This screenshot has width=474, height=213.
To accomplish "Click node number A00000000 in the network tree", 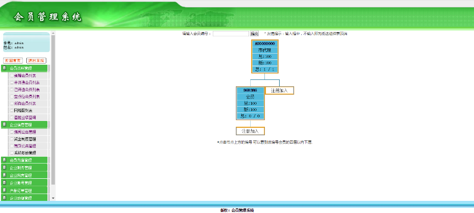I will click(x=265, y=44).
